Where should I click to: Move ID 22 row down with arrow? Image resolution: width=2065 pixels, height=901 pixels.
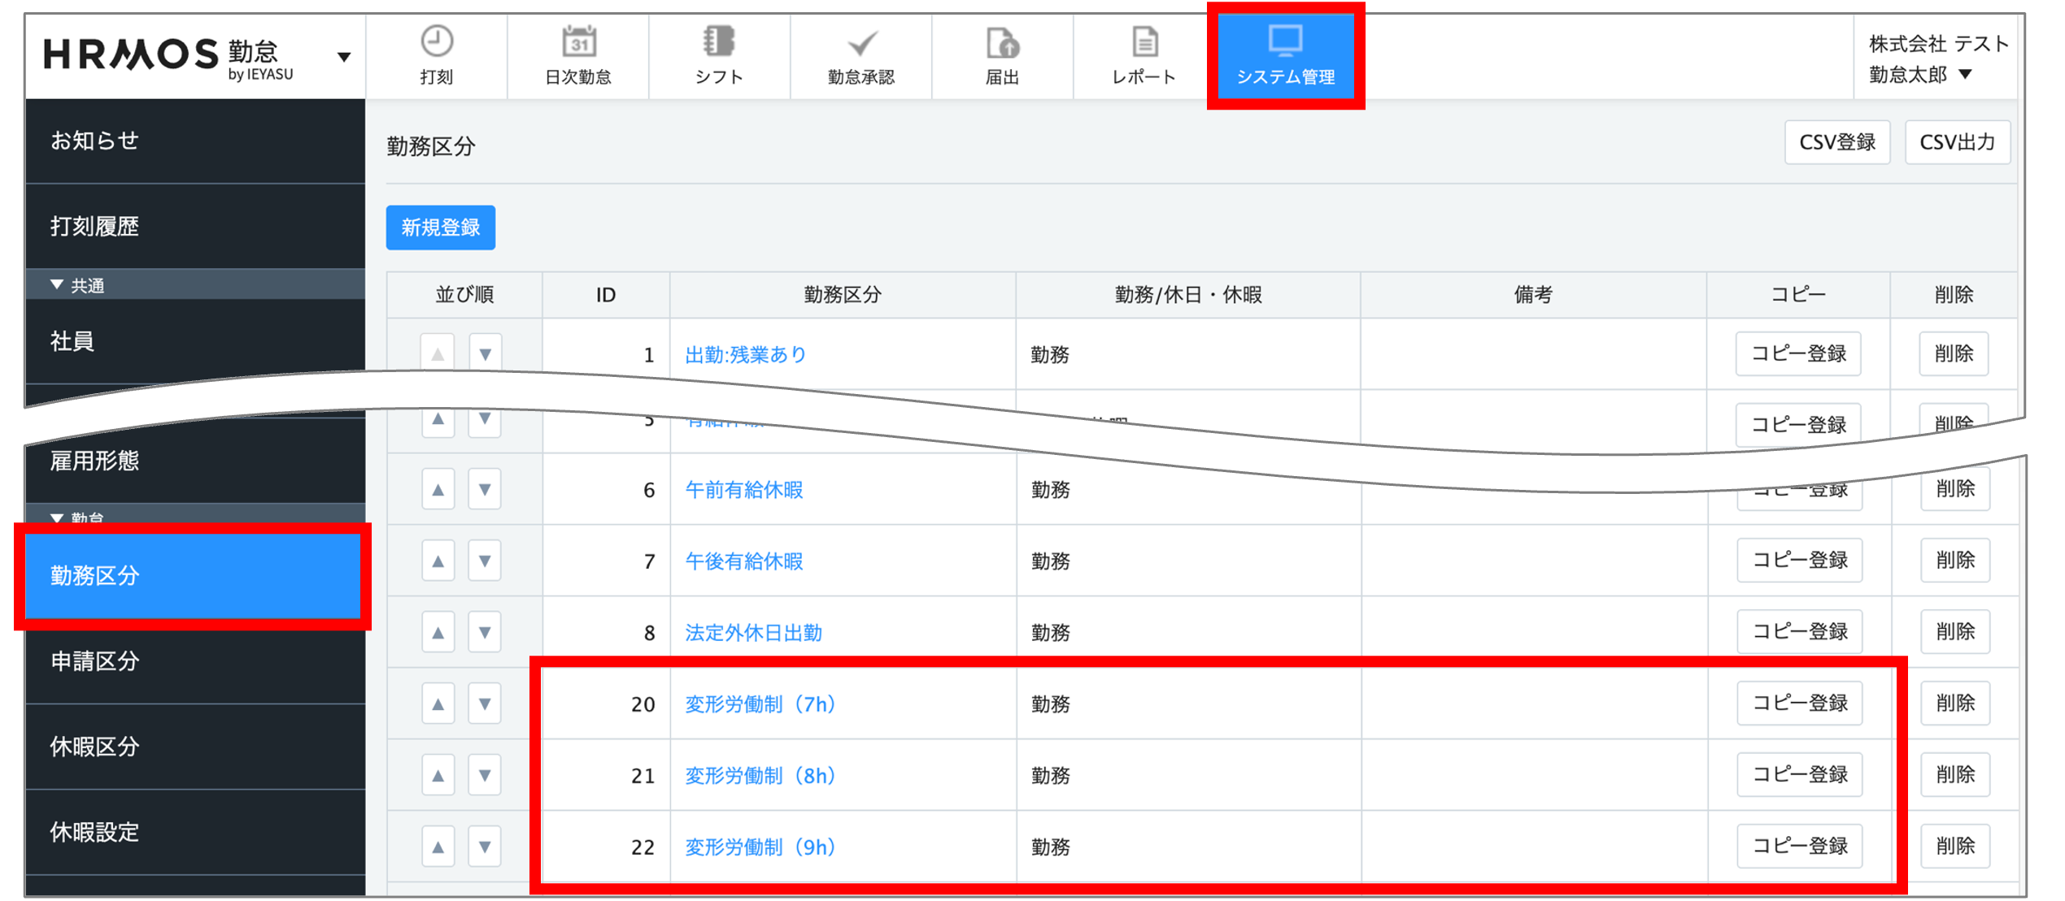485,847
